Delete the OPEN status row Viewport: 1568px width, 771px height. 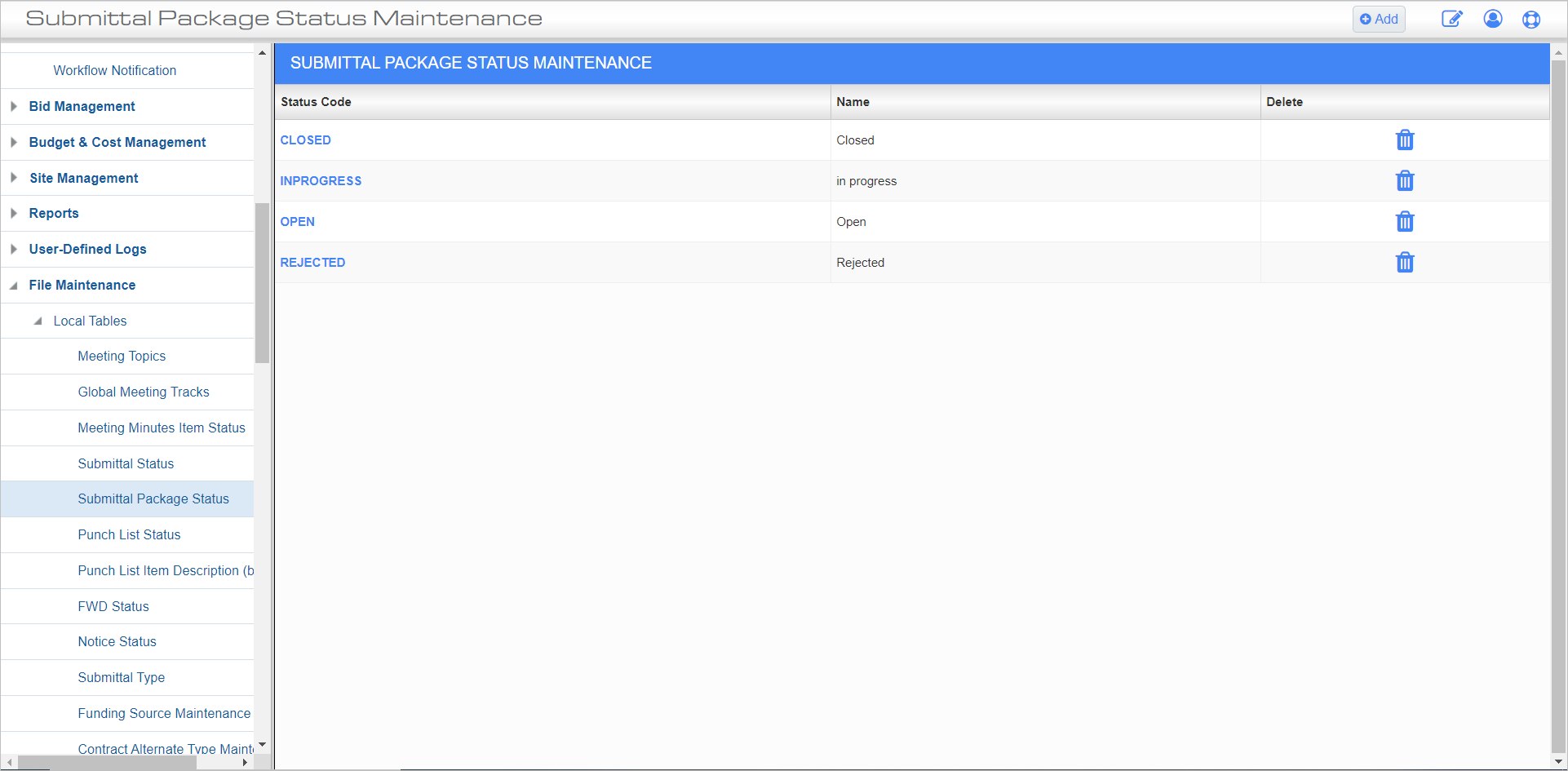[x=1405, y=221]
